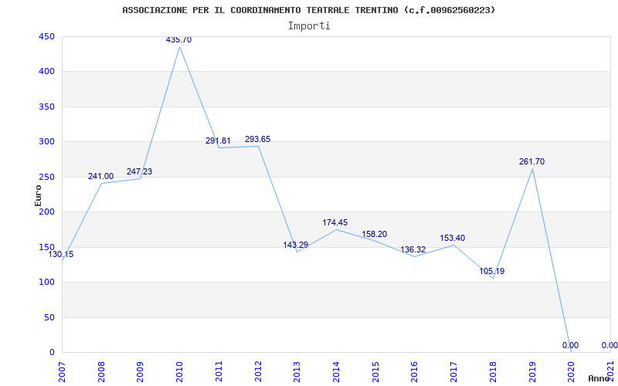Click the 2018 x-axis tick label
618x386 pixels.
(x=493, y=371)
